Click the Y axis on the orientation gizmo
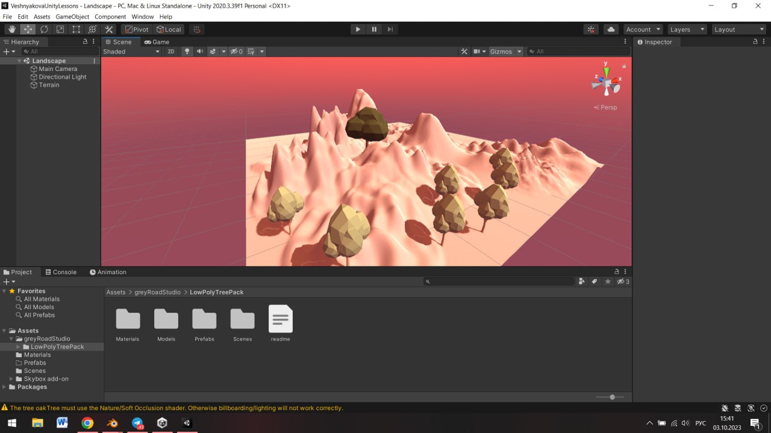Image resolution: width=771 pixels, height=433 pixels. click(606, 72)
